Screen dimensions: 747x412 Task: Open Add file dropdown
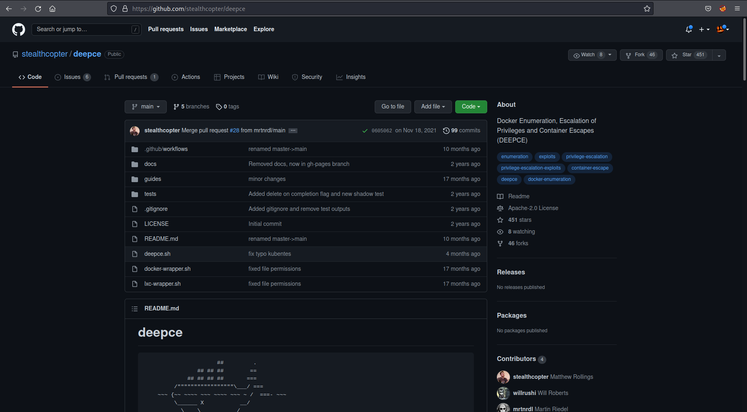(x=433, y=106)
